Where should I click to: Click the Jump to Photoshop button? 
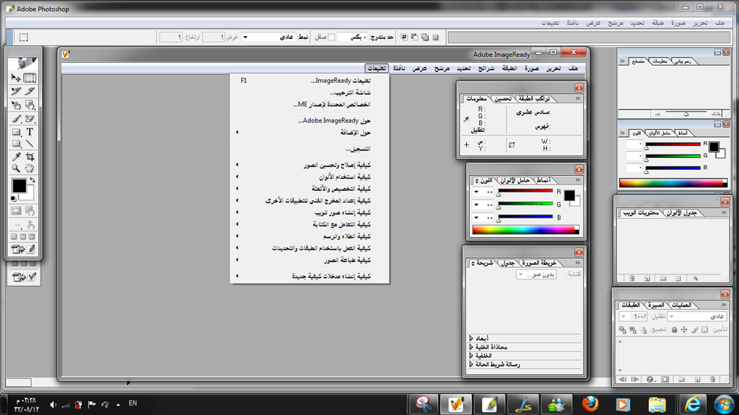point(18,249)
